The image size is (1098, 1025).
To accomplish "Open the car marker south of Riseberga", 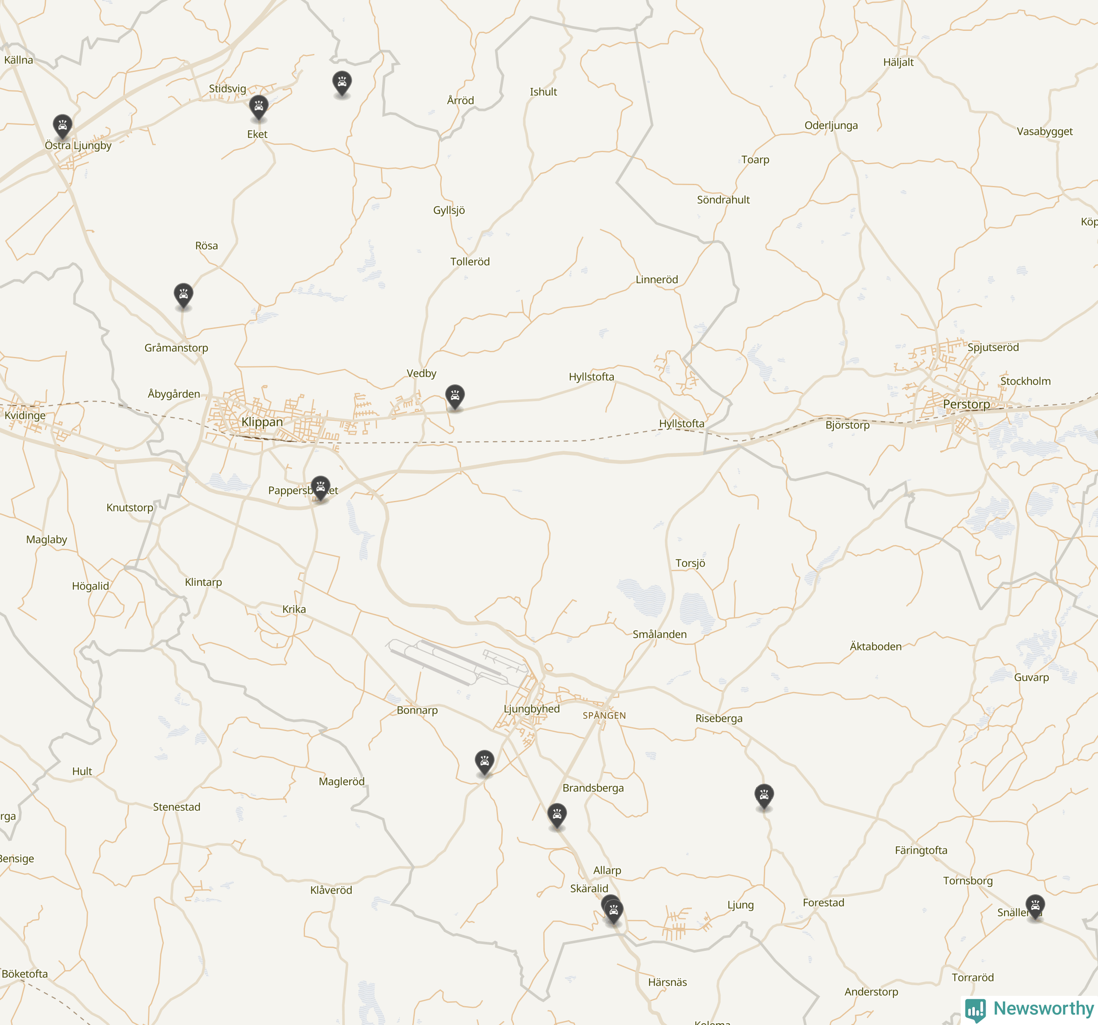I will click(764, 796).
